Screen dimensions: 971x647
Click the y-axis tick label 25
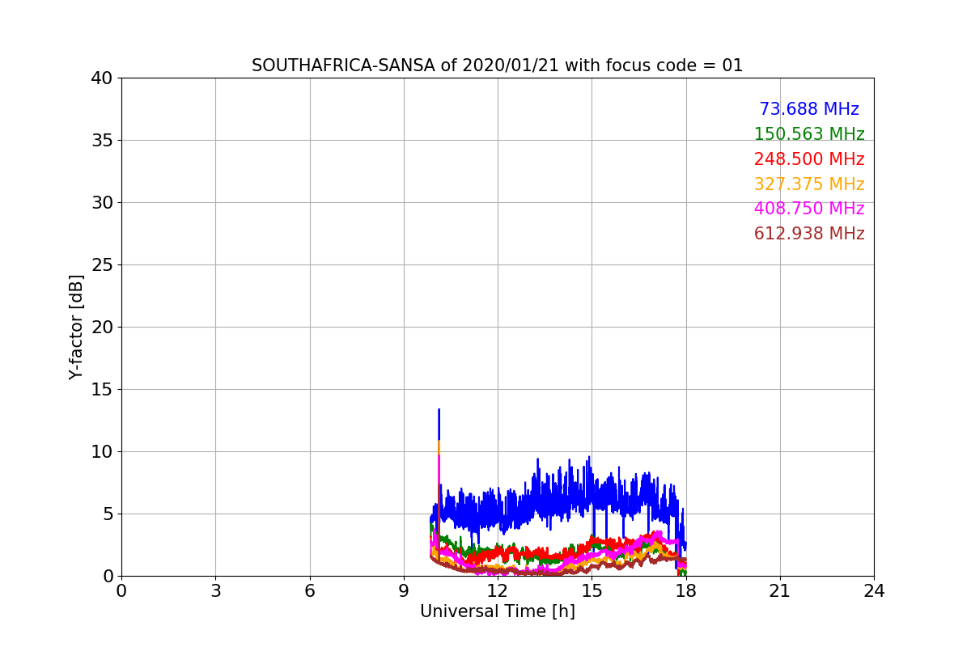tap(102, 265)
